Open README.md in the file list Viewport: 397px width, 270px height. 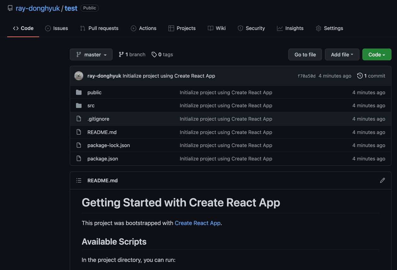pyautogui.click(x=102, y=132)
